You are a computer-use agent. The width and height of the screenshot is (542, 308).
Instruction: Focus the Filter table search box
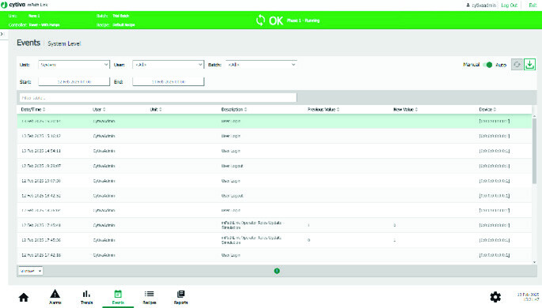(158, 98)
